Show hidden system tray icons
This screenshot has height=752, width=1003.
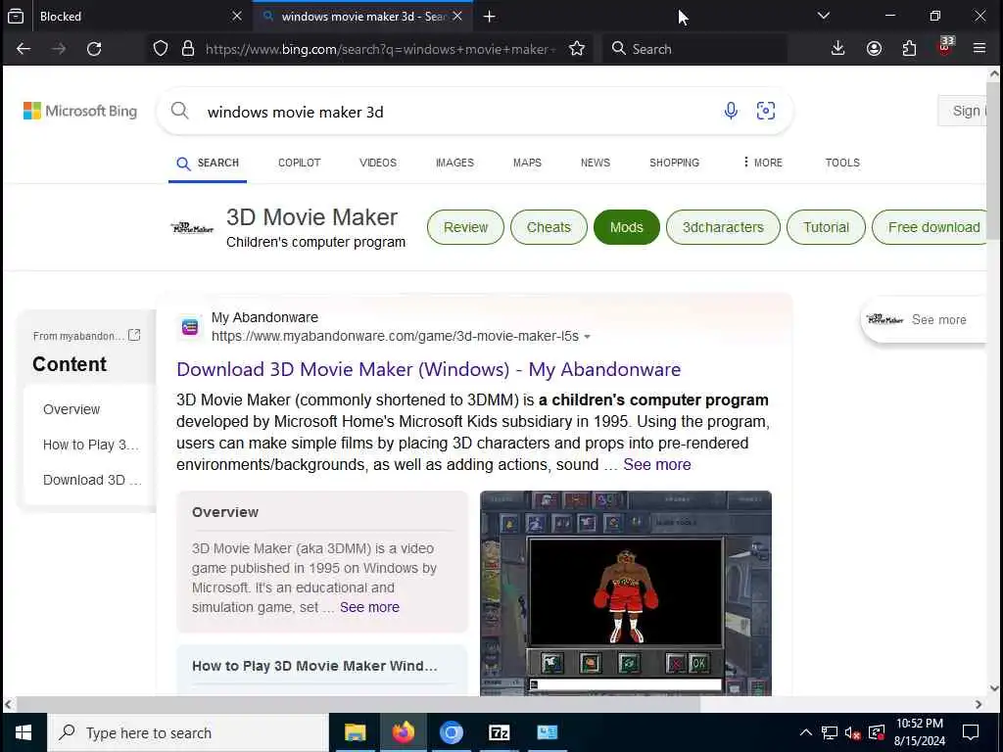[x=806, y=732]
